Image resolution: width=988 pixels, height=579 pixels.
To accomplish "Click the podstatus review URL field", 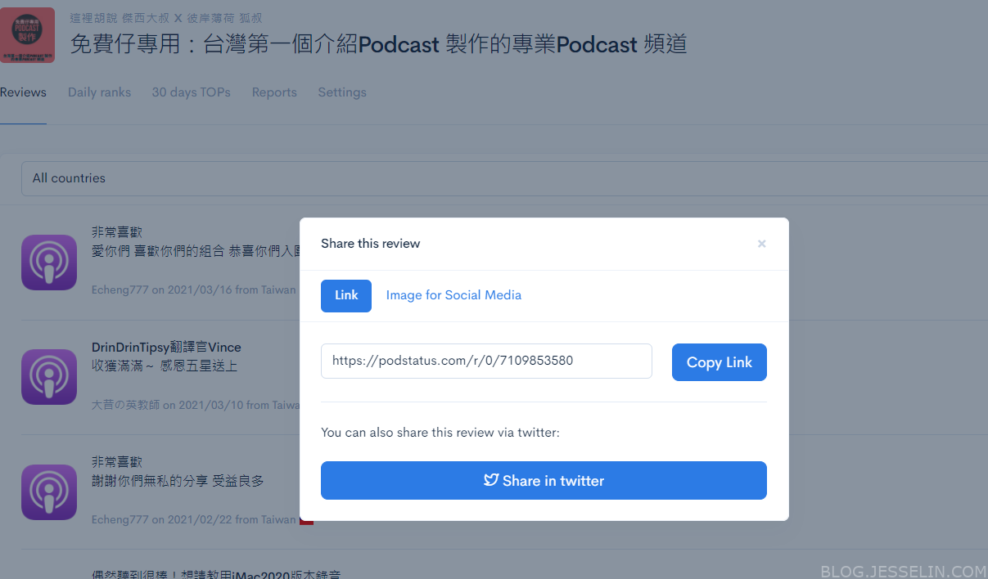I will tap(486, 361).
